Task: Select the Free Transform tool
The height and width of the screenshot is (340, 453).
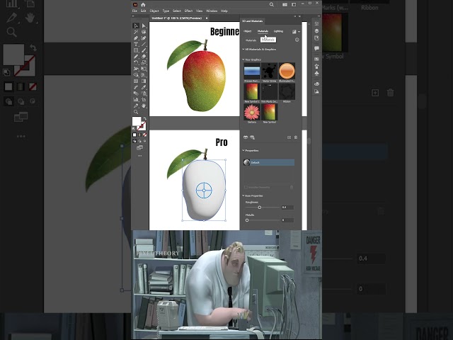Action: [x=144, y=69]
